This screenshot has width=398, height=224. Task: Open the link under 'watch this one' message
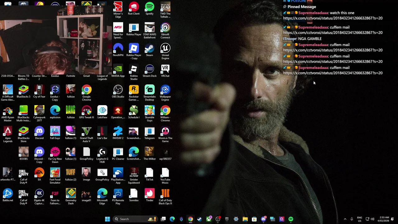[333, 18]
